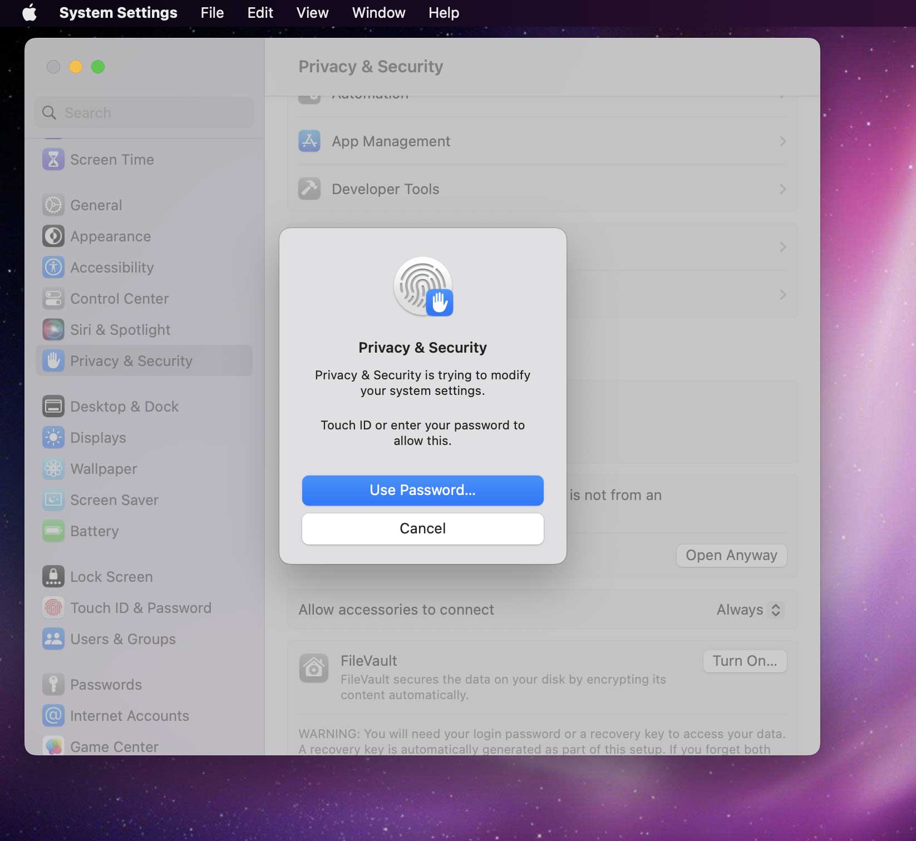Click the Screen Time hourglass icon
Image resolution: width=916 pixels, height=841 pixels.
53,160
